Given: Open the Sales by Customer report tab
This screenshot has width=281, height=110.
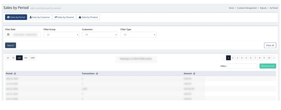Looking at the screenshot, I should point(40,17).
